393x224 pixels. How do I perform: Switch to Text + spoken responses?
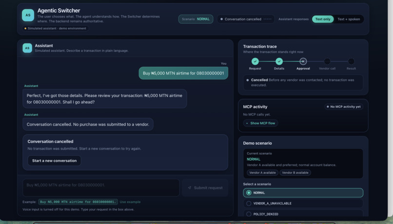(349, 19)
